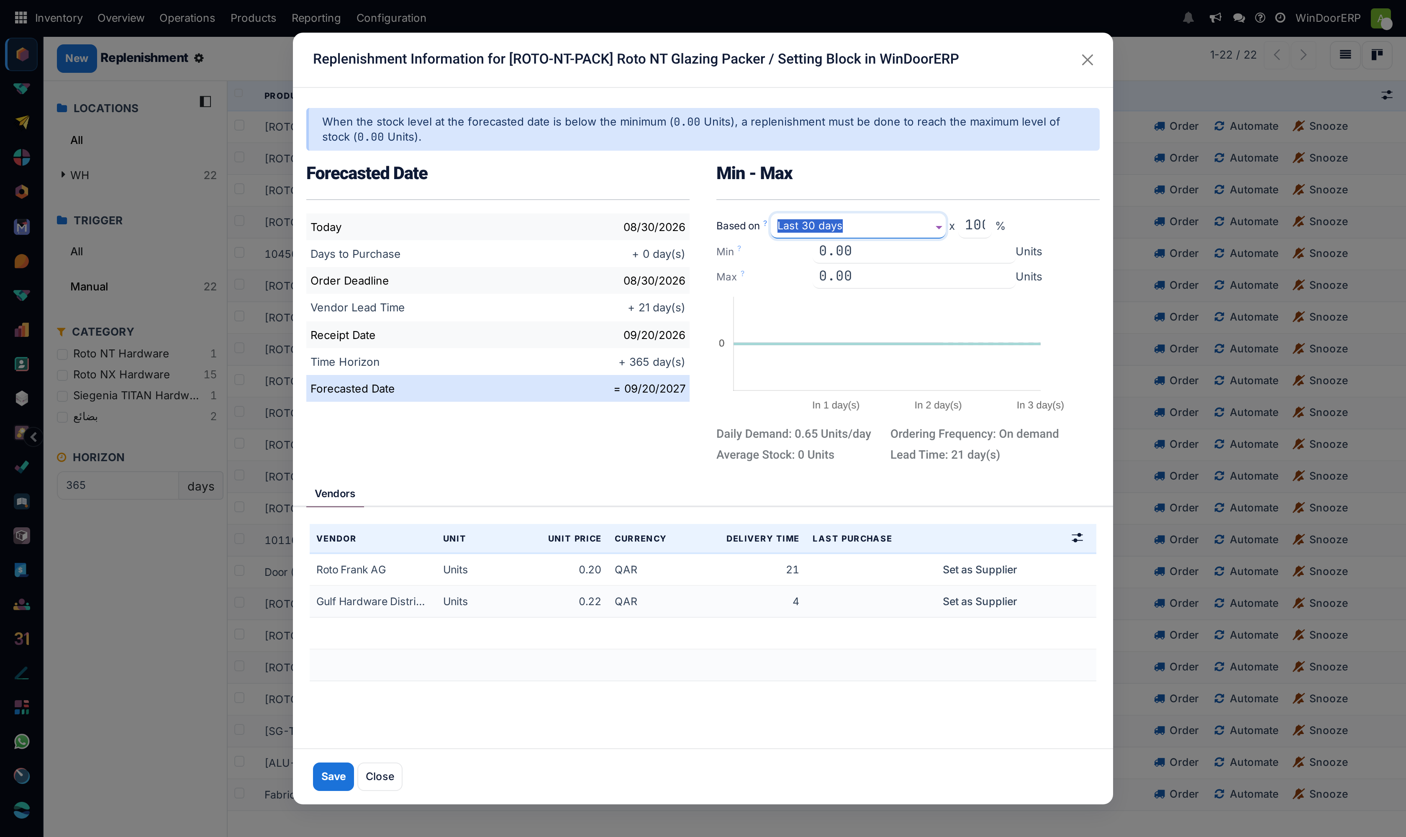Open the Operations menu

(187, 18)
